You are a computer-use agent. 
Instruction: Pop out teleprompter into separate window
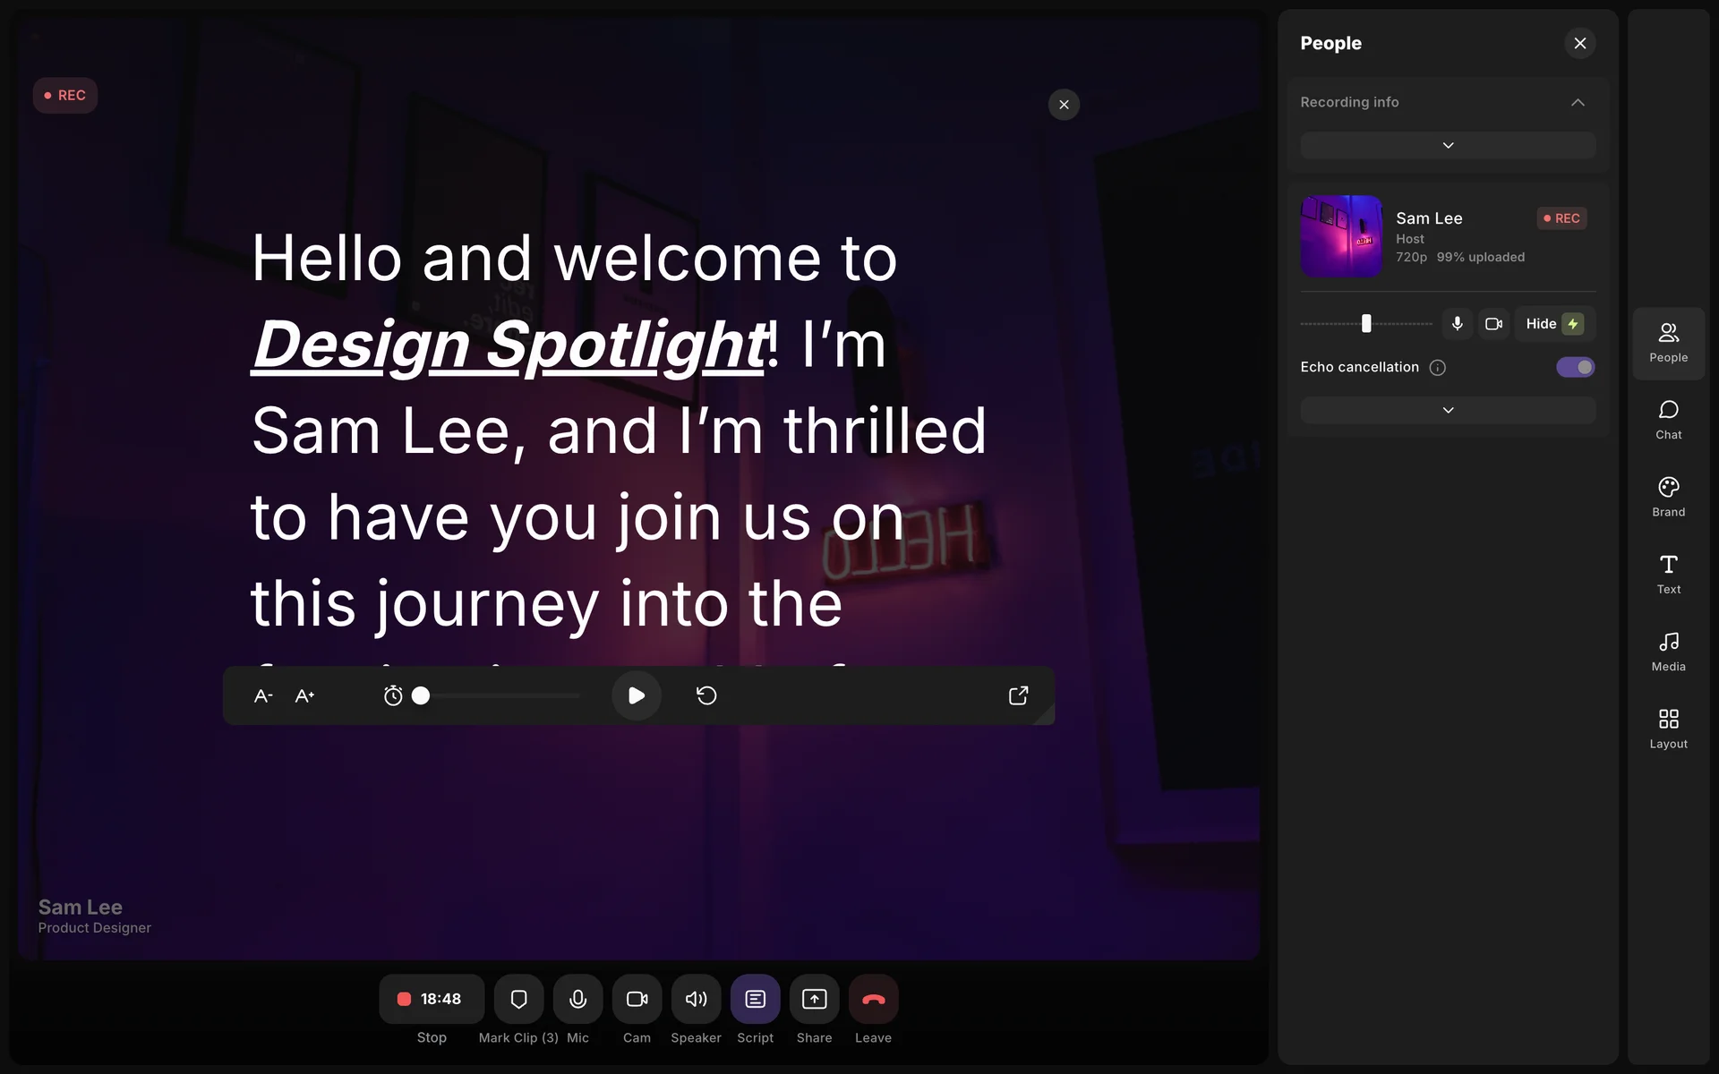click(x=1018, y=695)
